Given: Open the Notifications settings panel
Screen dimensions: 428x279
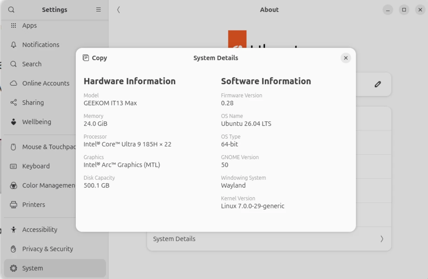Looking at the screenshot, I should (55, 45).
